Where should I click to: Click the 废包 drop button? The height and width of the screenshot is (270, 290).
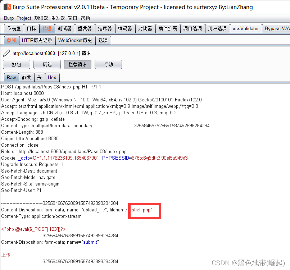pos(47,64)
